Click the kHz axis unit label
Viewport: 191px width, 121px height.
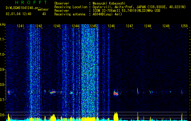3,25
